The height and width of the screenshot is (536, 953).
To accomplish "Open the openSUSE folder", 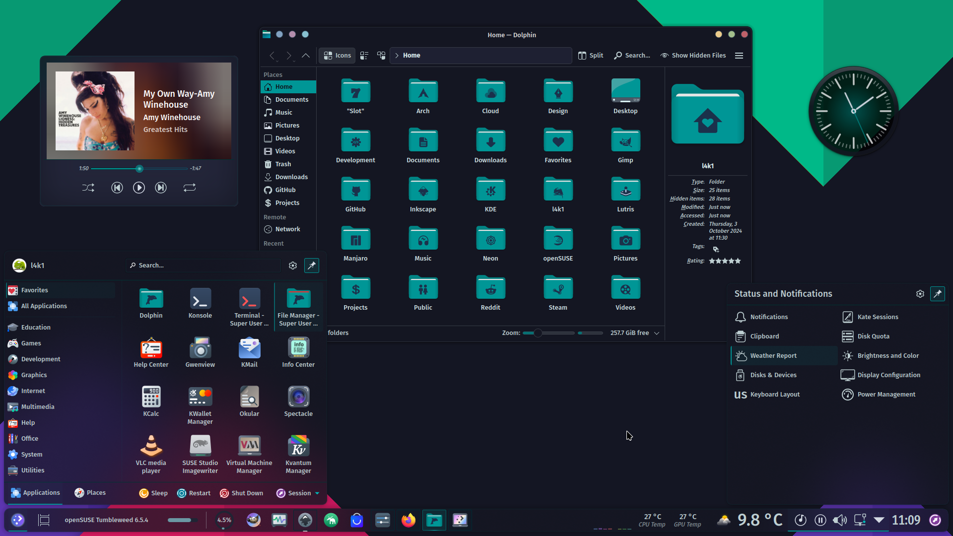I will tap(558, 244).
